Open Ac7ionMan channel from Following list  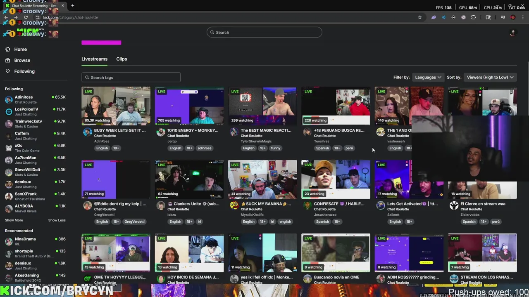(35, 160)
